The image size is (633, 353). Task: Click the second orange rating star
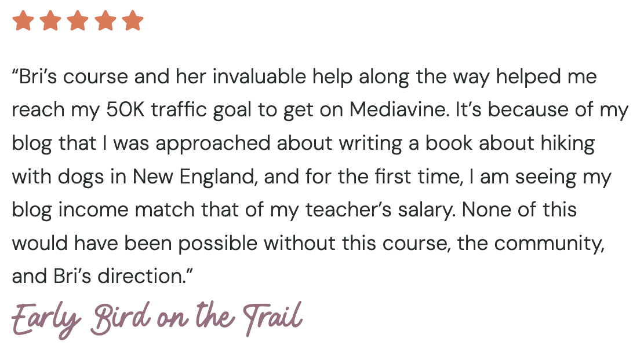point(50,21)
